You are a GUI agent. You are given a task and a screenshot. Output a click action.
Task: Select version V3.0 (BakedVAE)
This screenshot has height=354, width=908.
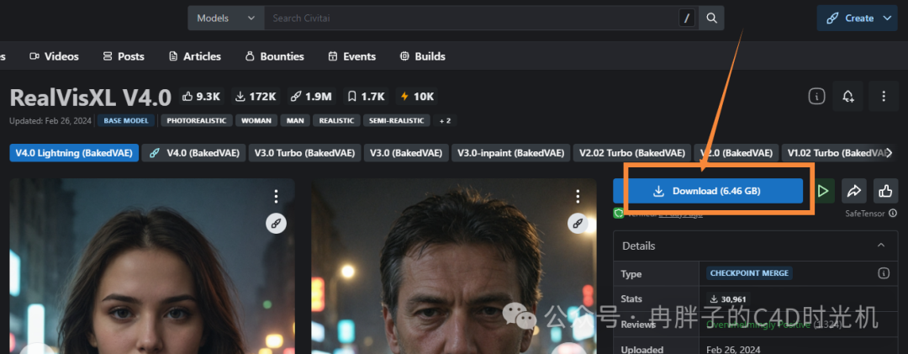point(406,153)
